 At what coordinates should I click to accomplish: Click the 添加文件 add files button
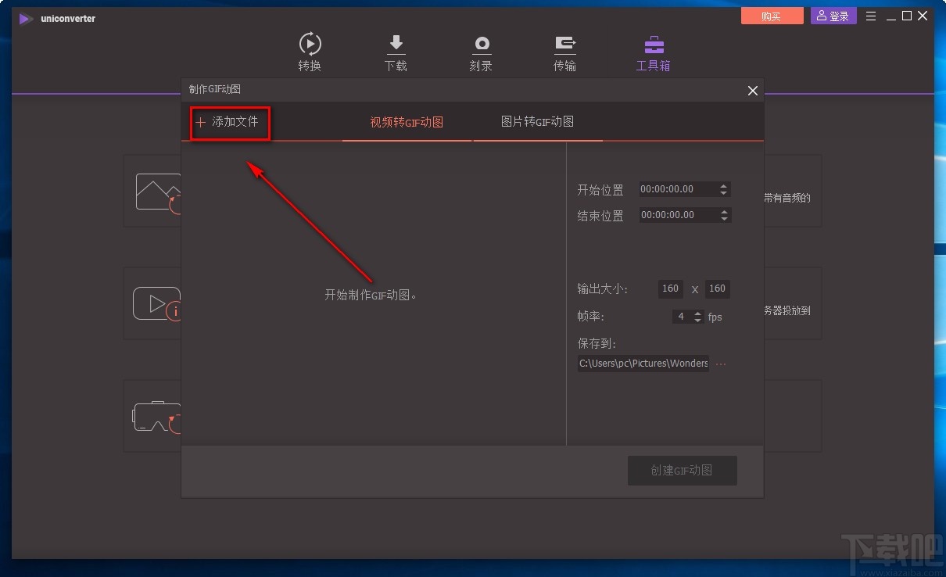(x=229, y=122)
